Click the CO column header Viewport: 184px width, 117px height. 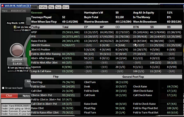click(x=117, y=27)
